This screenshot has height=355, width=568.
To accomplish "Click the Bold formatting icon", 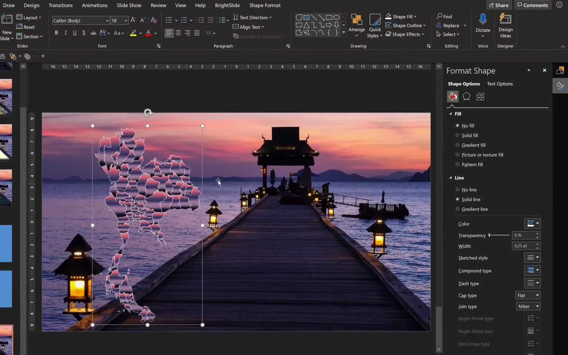I will (57, 33).
